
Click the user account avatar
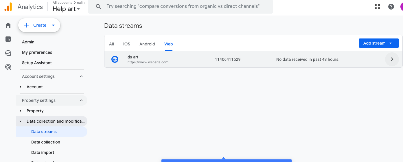[402, 7]
